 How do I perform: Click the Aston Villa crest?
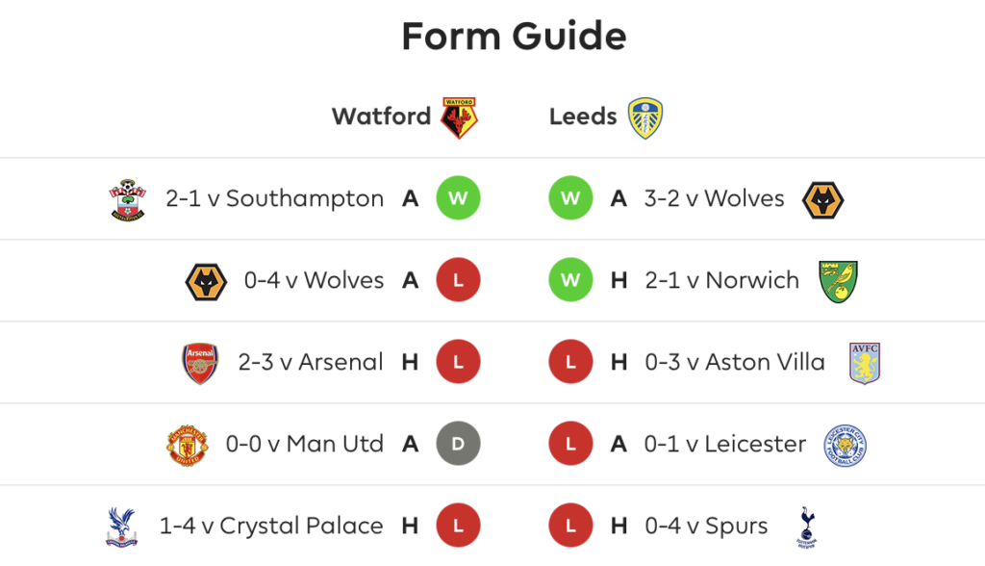(865, 363)
